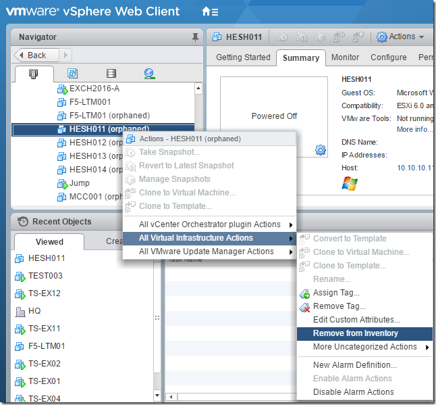Select the Summary tab

(x=301, y=58)
